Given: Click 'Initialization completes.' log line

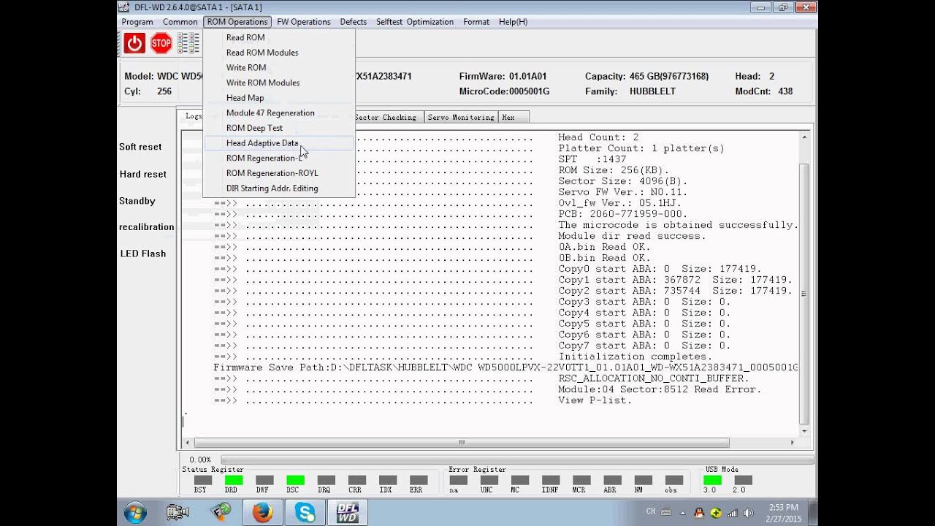Looking at the screenshot, I should 635,357.
